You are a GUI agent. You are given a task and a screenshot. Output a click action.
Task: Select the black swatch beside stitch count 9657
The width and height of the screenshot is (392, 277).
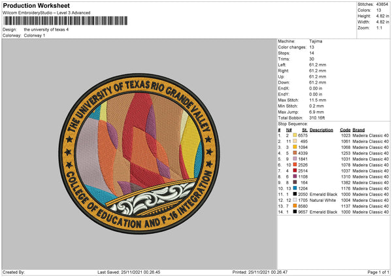pos(295,212)
